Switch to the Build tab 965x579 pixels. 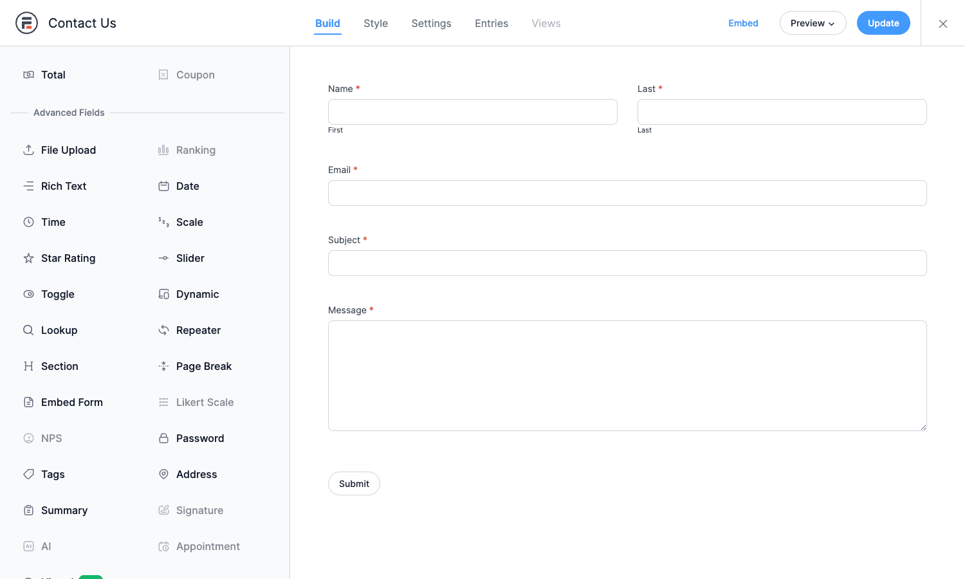tap(327, 23)
